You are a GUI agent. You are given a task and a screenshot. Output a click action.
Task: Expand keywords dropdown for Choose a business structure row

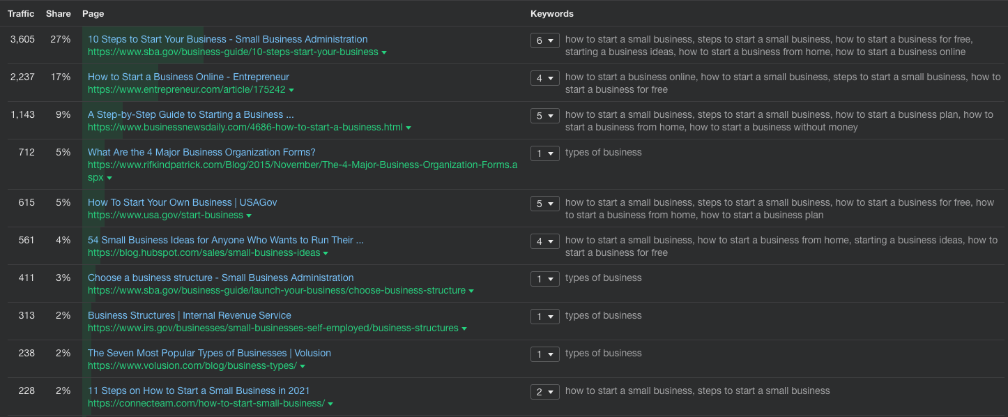(544, 279)
